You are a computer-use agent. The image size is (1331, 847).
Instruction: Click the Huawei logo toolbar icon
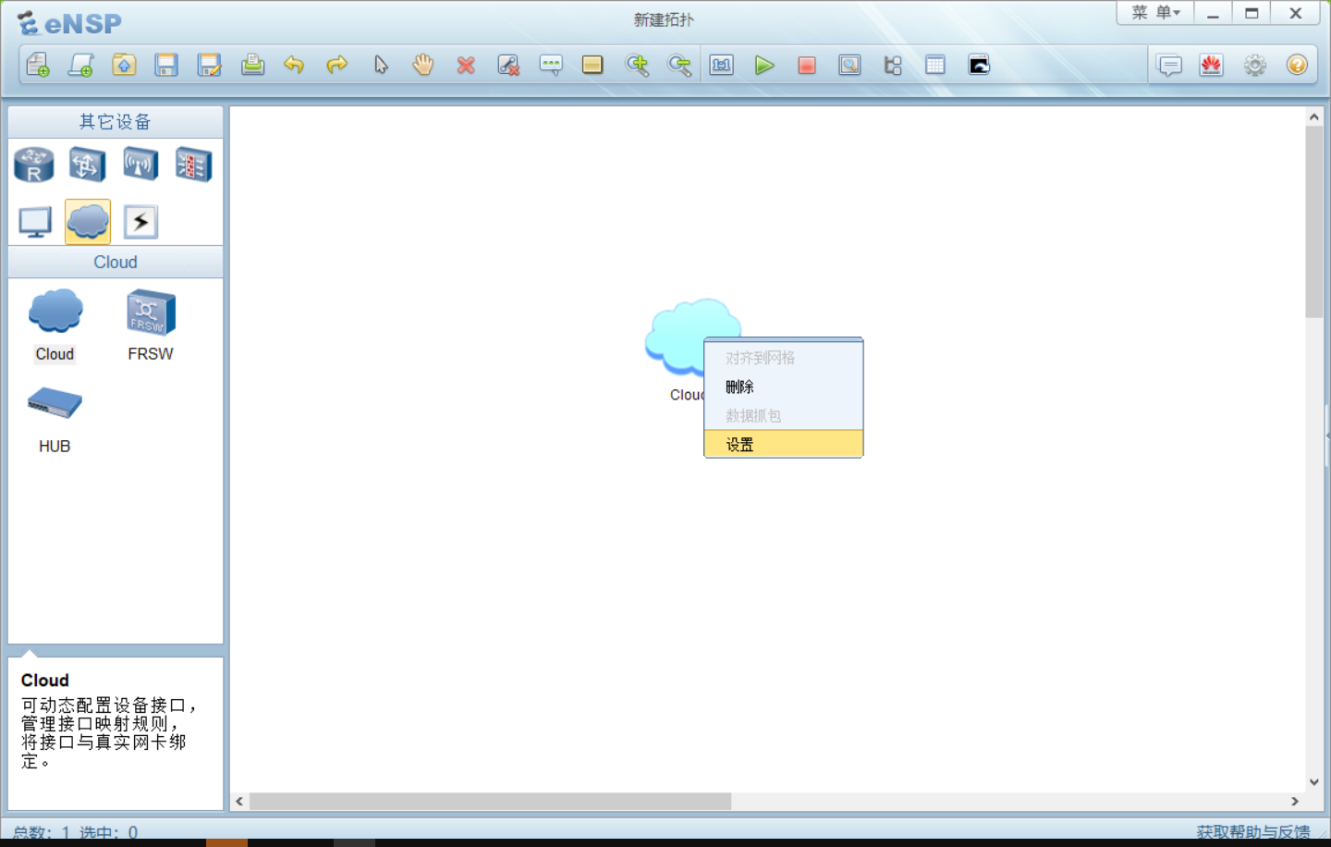(1212, 65)
